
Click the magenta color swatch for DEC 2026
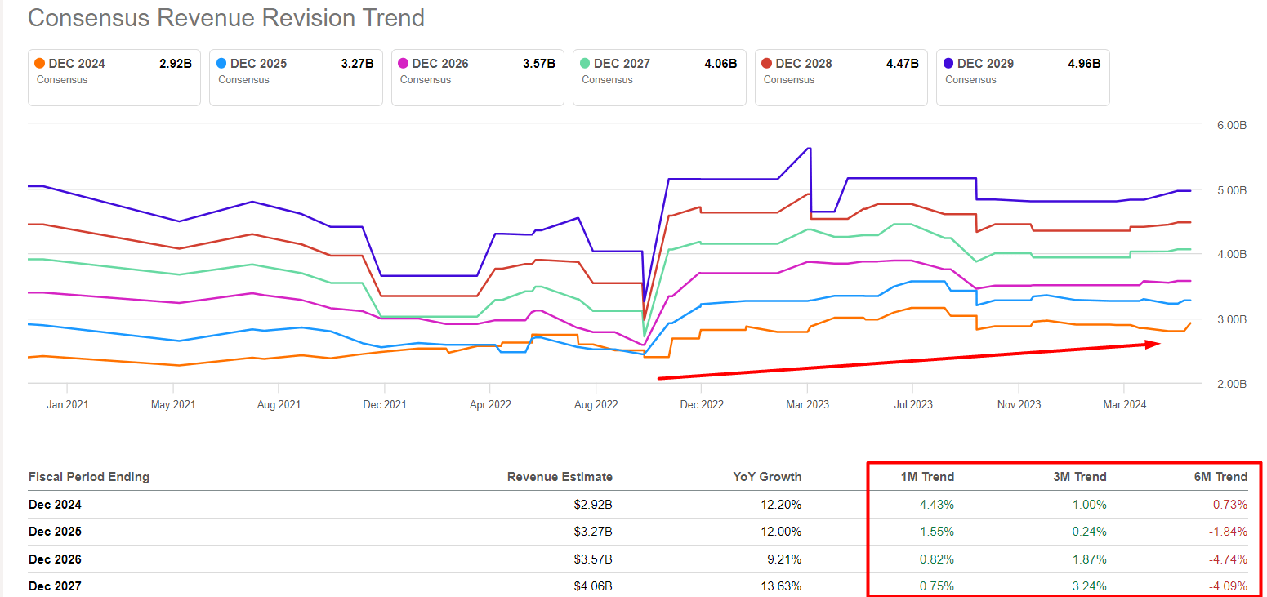coord(403,63)
